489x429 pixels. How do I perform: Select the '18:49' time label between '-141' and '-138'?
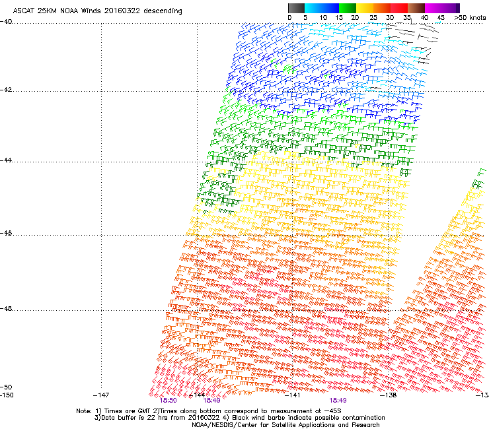point(338,401)
